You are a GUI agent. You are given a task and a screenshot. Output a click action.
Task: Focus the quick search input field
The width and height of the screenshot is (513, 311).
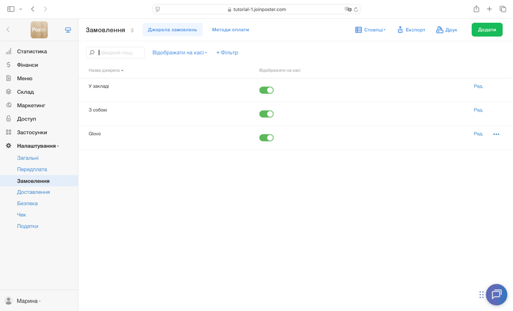[115, 52]
